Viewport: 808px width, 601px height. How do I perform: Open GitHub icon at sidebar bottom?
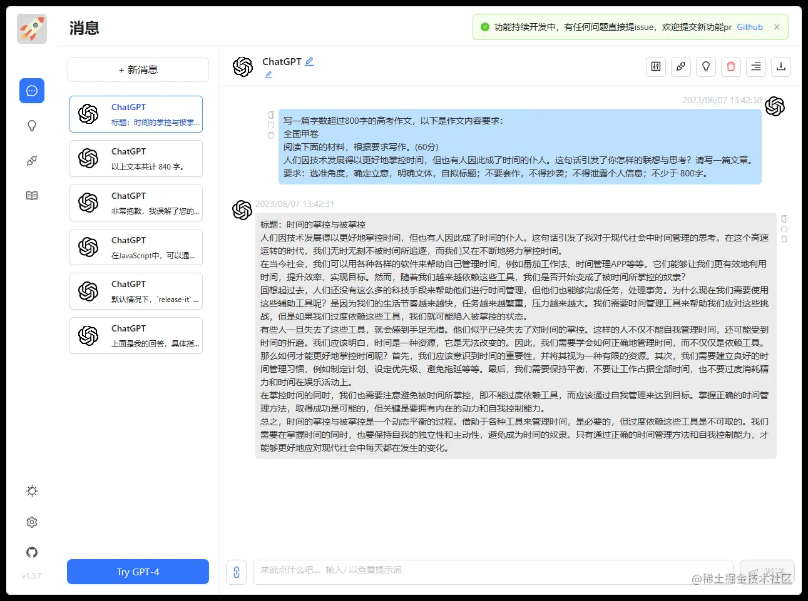tap(32, 552)
